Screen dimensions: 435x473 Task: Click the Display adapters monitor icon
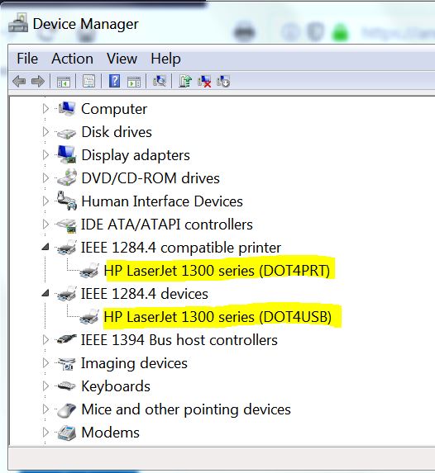66,154
